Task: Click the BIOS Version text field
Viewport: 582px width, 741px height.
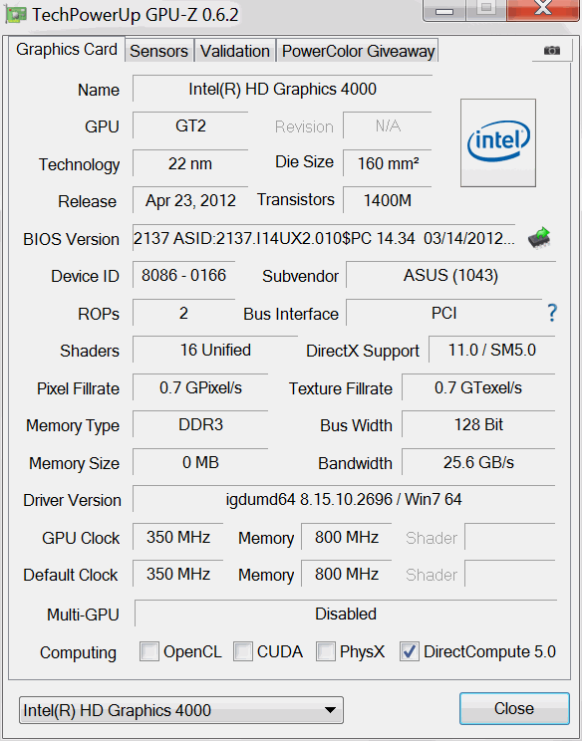Action: point(324,238)
